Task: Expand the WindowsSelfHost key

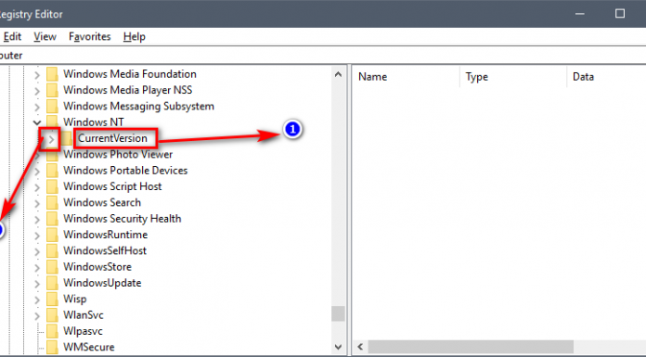Action: (x=37, y=251)
